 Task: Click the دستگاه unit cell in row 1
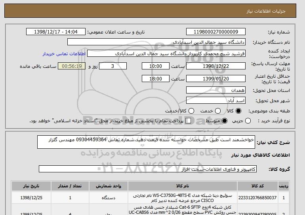[x=109, y=198]
